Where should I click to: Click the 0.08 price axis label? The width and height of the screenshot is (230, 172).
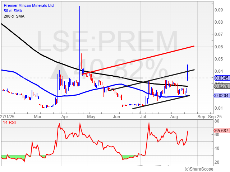pos(218,22)
